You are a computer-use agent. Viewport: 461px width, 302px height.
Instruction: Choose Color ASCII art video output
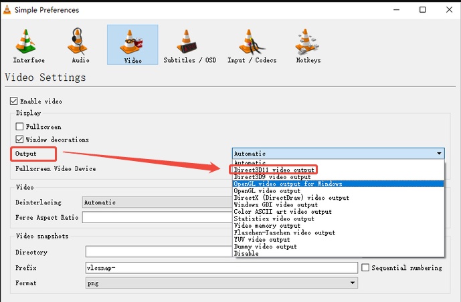pos(338,212)
